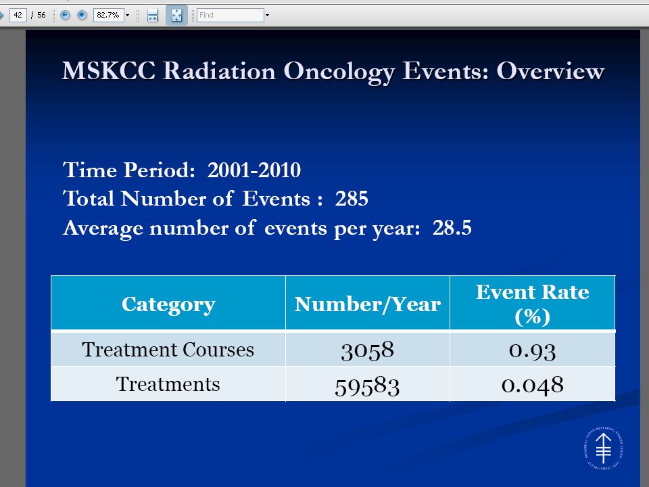649x487 pixels.
Task: Click the Number/Year table header
Action: click(368, 304)
